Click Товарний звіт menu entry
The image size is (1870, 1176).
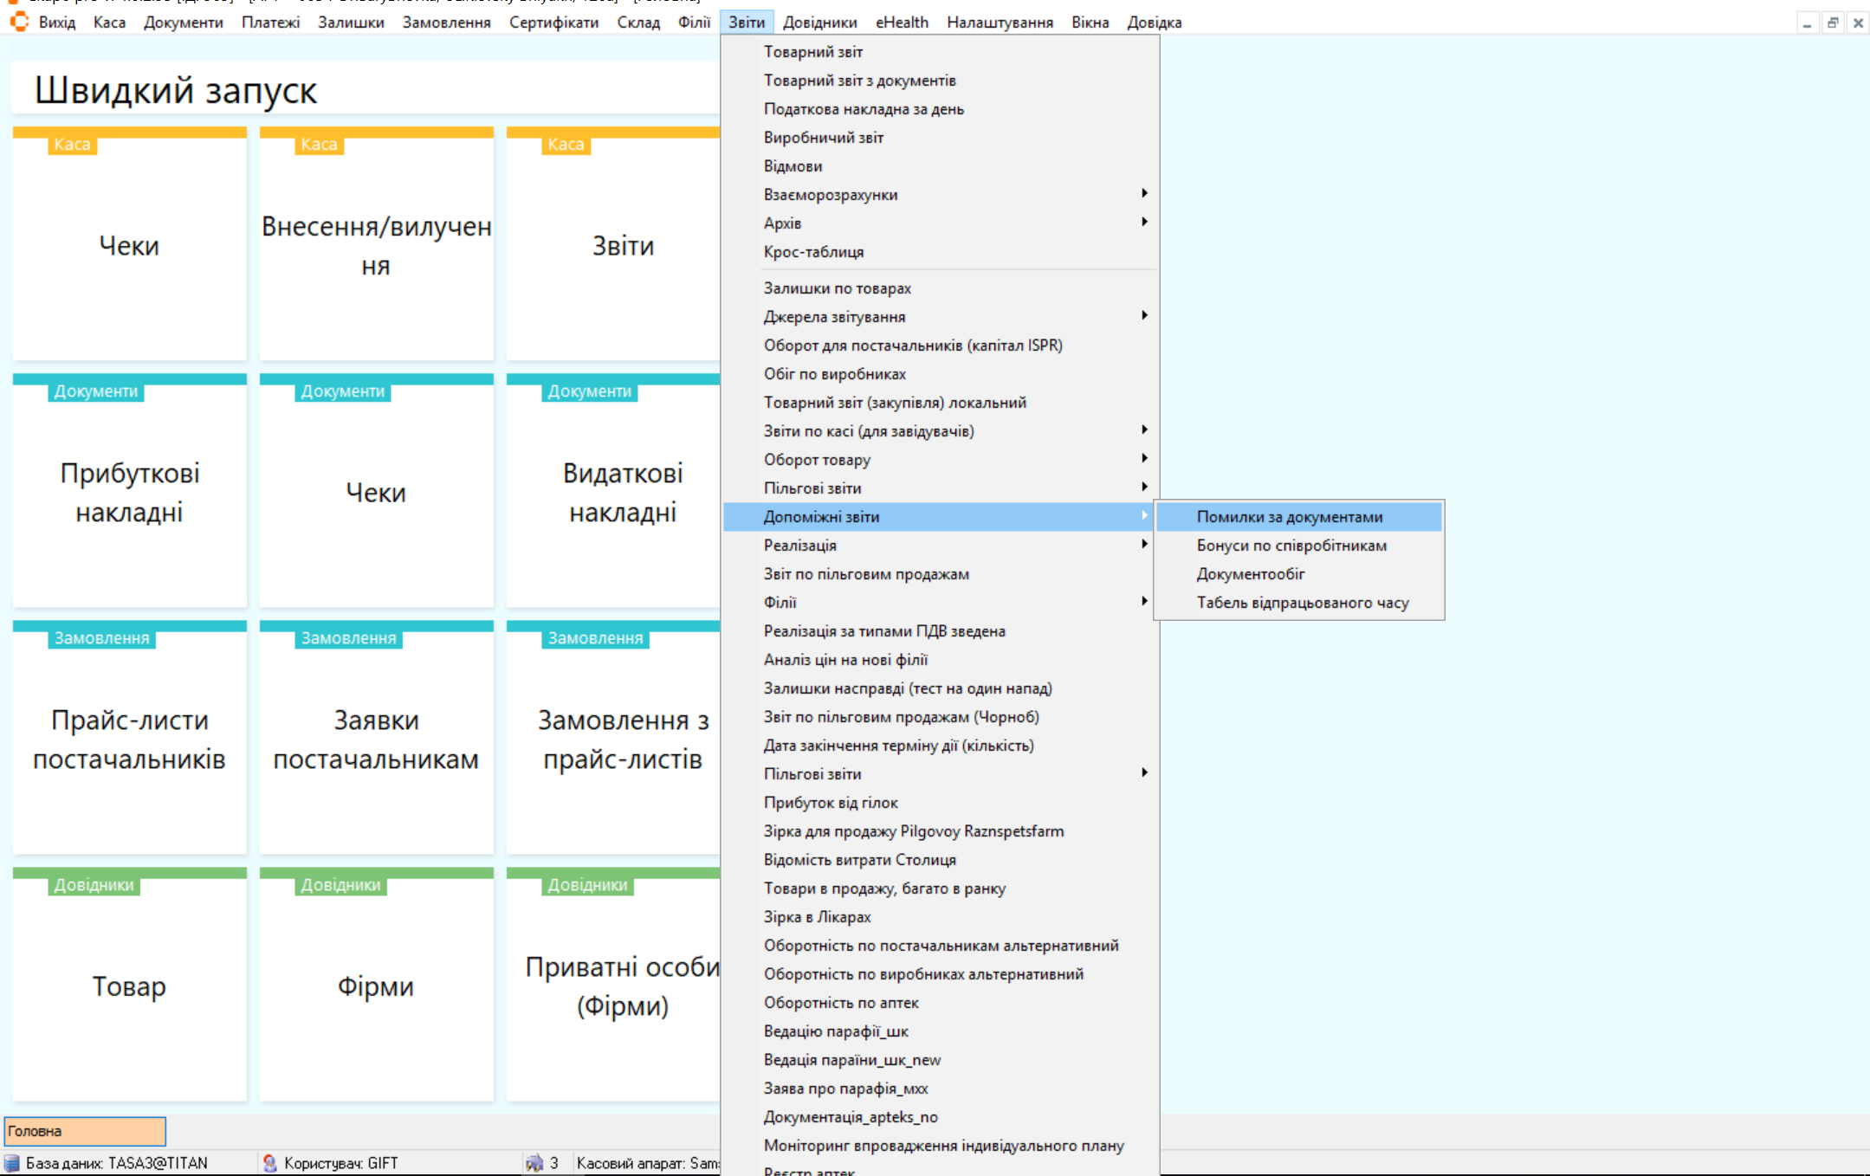(x=812, y=52)
